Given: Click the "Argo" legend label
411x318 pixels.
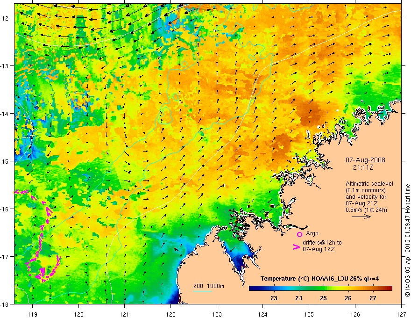Looking at the screenshot, I should tap(312, 233).
